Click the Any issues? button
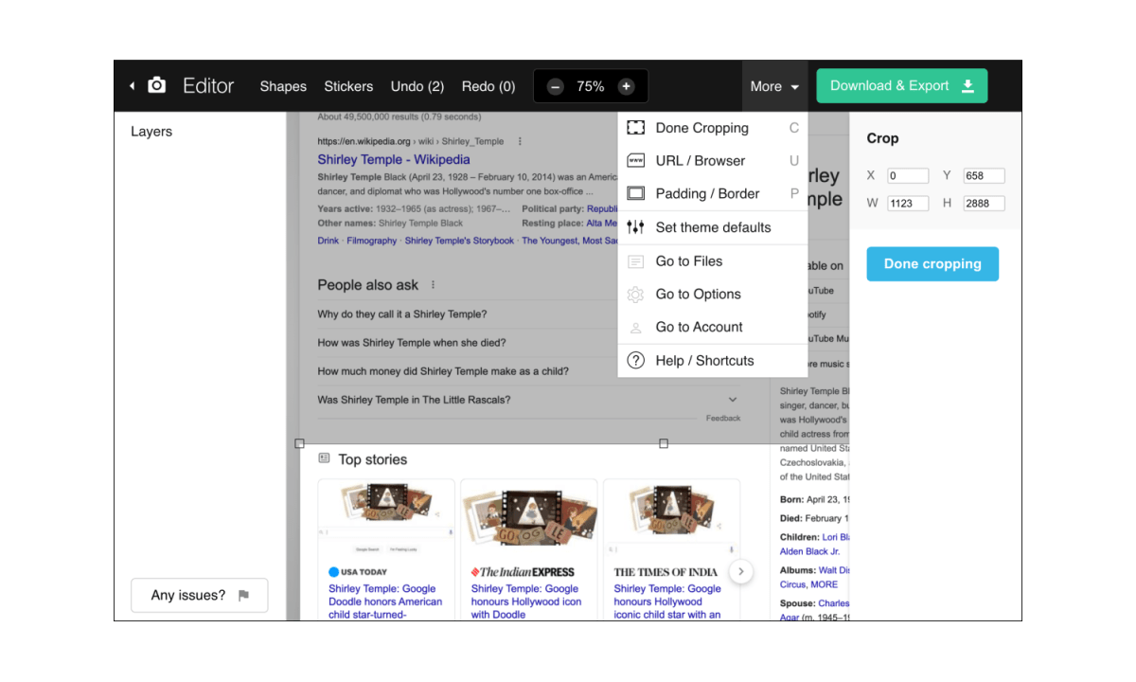 [200, 596]
